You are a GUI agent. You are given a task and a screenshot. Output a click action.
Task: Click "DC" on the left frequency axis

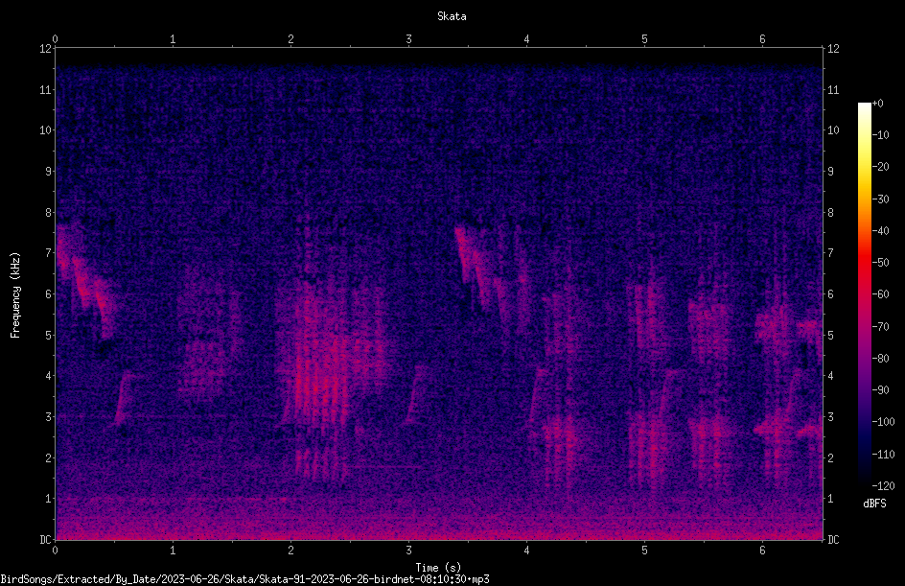(x=45, y=540)
